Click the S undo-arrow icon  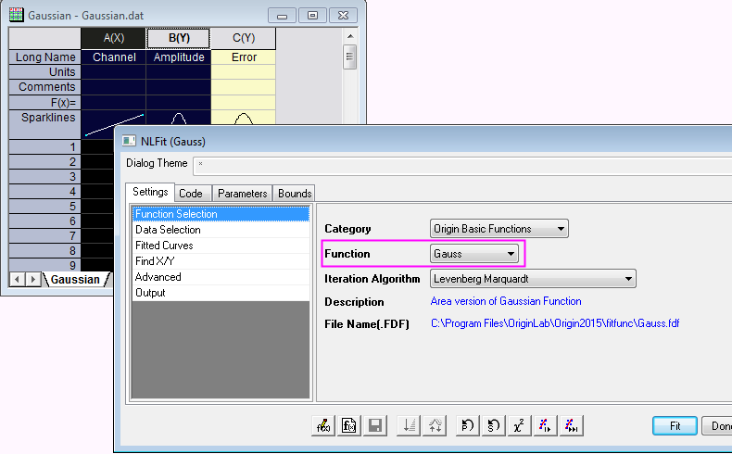pos(494,425)
